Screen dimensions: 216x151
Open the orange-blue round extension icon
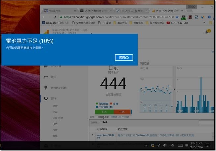pos(203,17)
